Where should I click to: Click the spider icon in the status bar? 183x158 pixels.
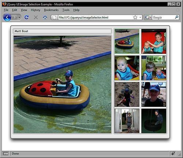pyautogui.click(x=173, y=154)
